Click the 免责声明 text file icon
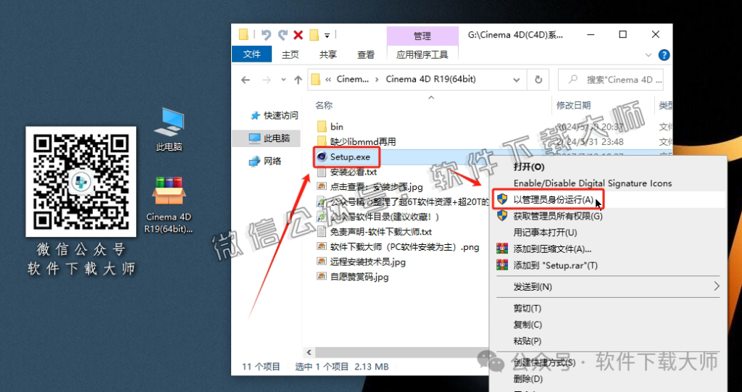The width and height of the screenshot is (742, 392). coord(322,232)
